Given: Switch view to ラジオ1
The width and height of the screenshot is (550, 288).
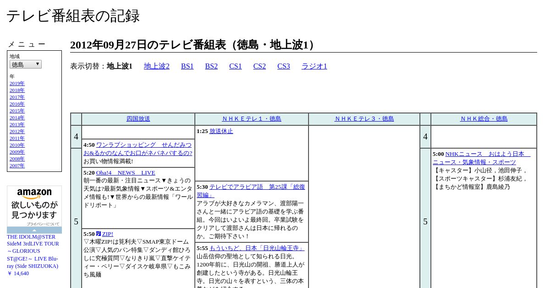Looking at the screenshot, I should pos(314,66).
